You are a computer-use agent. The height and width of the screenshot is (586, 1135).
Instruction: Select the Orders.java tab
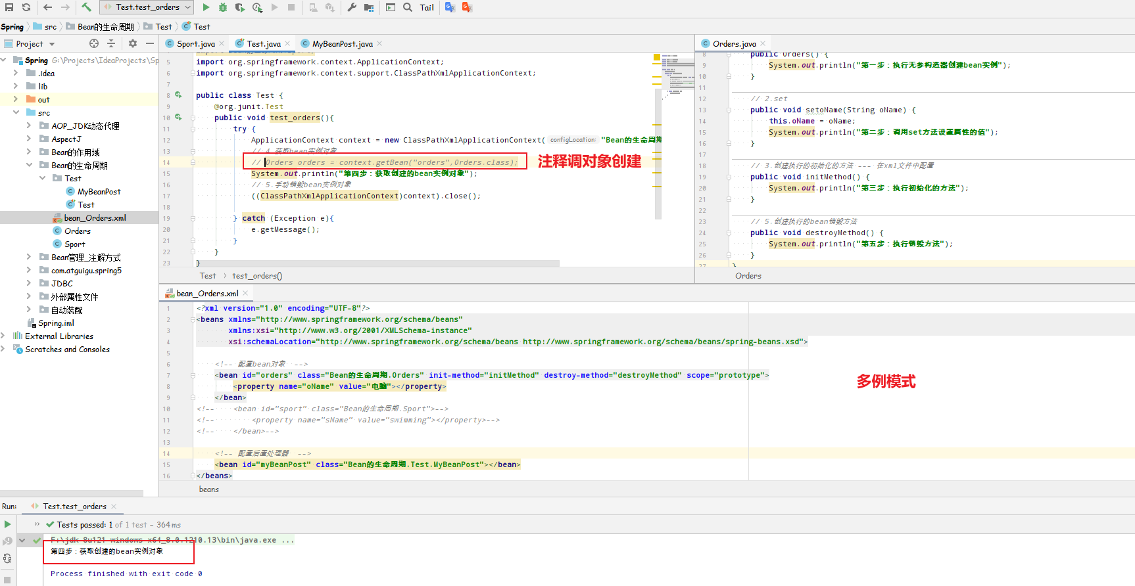(x=734, y=44)
